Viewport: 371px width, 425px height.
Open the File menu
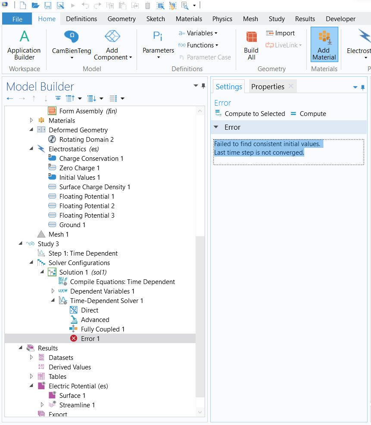coord(17,19)
